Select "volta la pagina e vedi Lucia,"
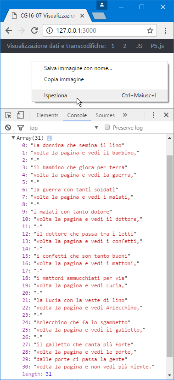This screenshot has width=174, height=380. pyautogui.click(x=81, y=285)
